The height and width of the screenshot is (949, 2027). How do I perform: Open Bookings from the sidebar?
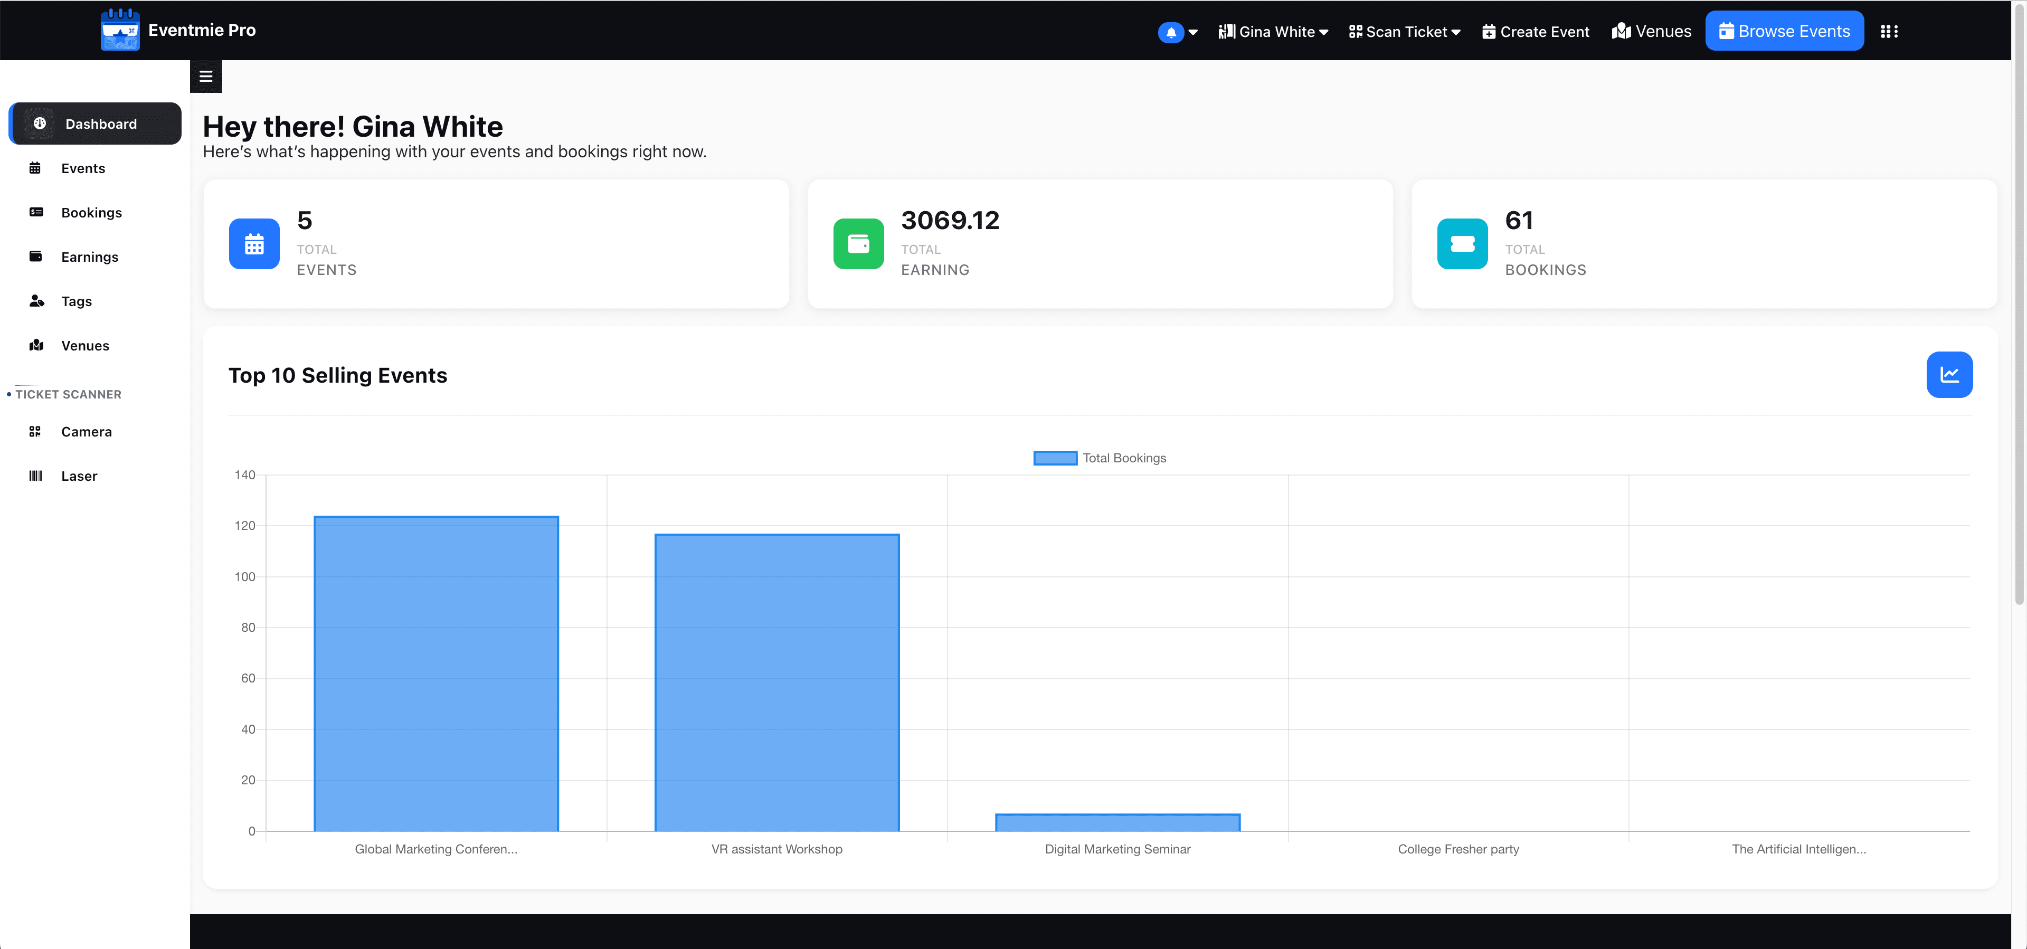click(91, 213)
